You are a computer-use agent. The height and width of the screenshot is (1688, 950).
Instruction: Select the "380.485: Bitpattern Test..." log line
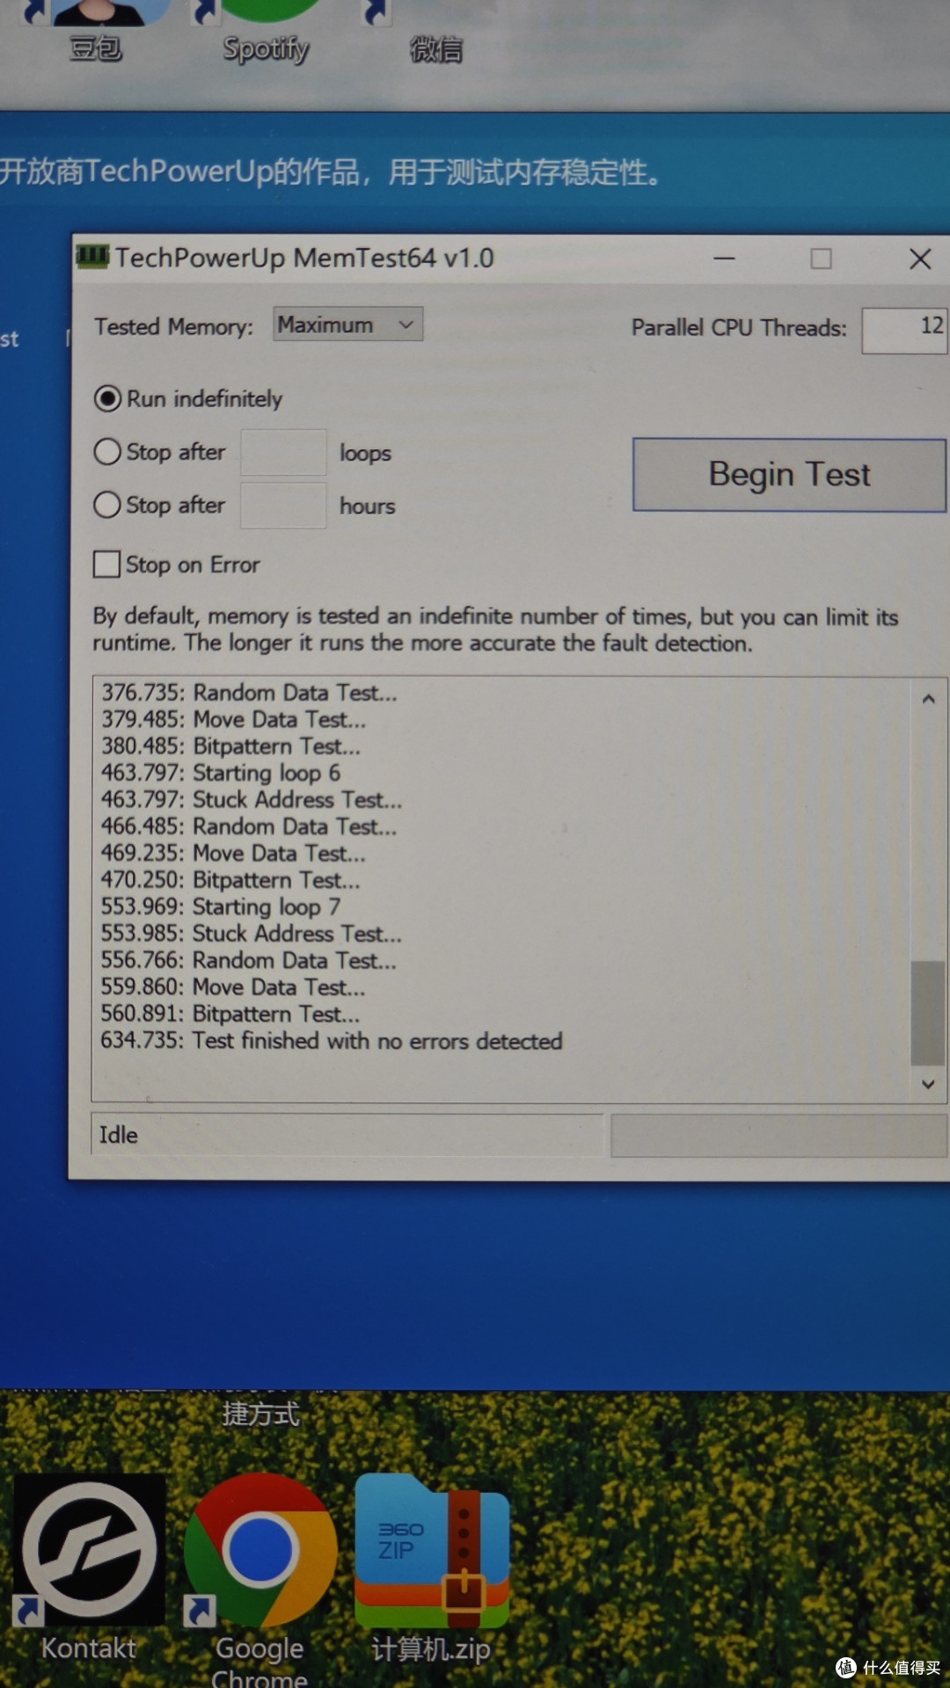pyautogui.click(x=230, y=746)
